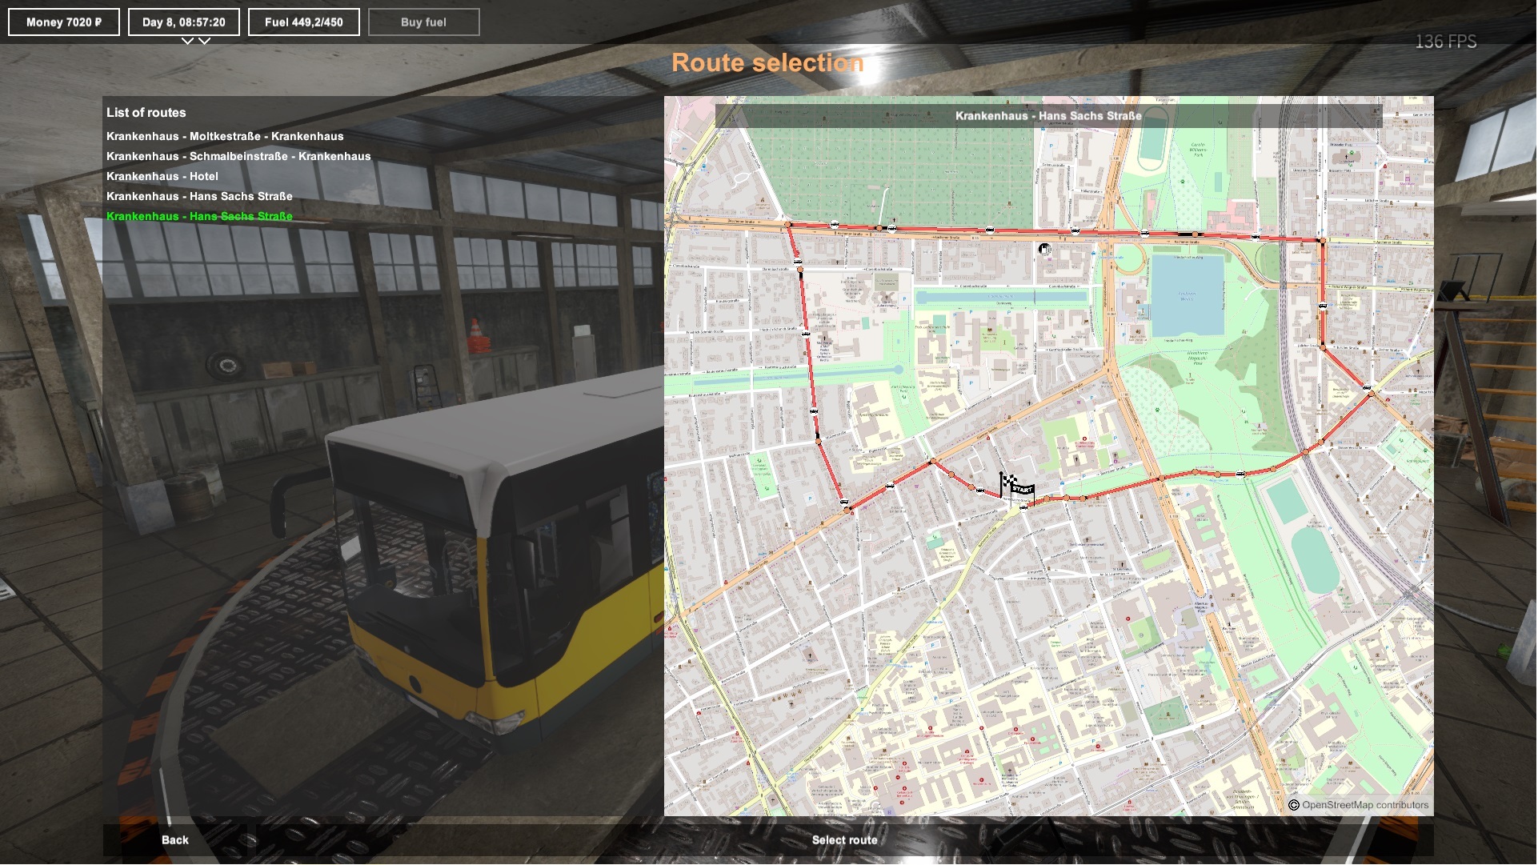Select the white Krankenhaus - Hans Sachs Straße entry
The image size is (1538, 865).
(199, 197)
